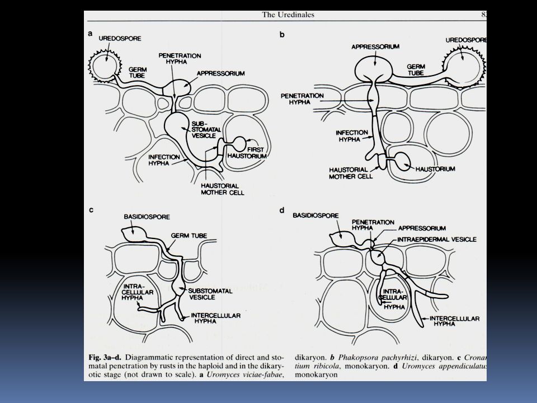Click HAUSTORIAL MOTHER CELL label in panel b

(351, 173)
